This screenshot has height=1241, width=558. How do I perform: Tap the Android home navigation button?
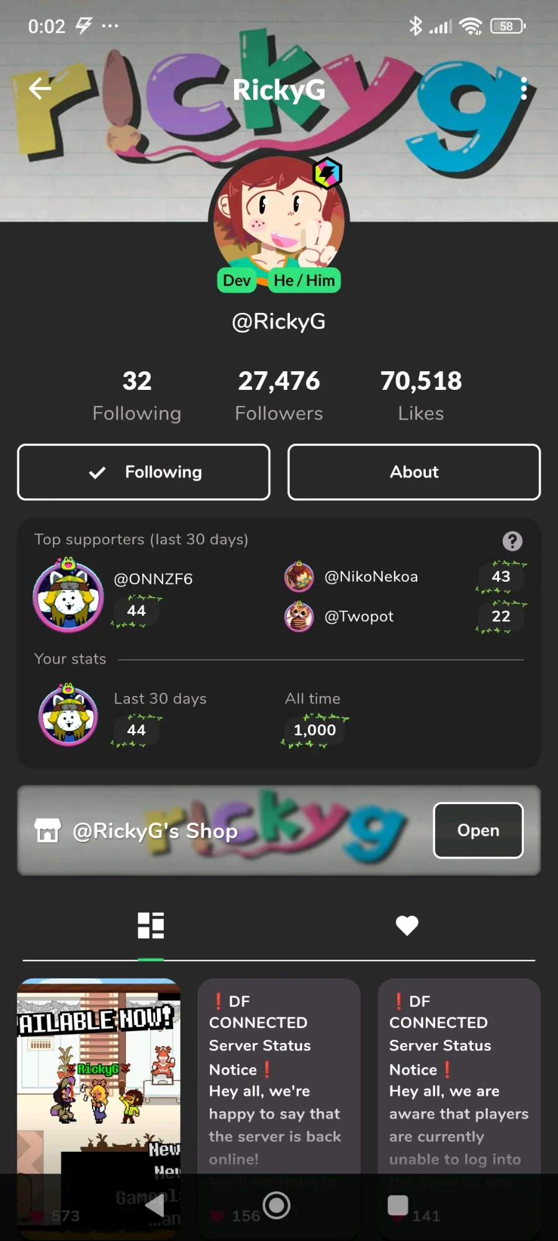277,1205
